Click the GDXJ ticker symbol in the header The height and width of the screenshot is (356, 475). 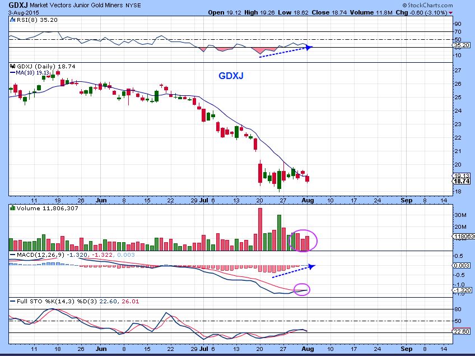18,5
